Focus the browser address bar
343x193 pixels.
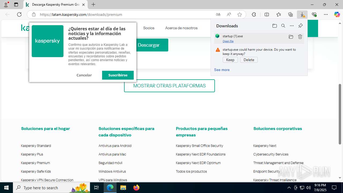click(126, 14)
